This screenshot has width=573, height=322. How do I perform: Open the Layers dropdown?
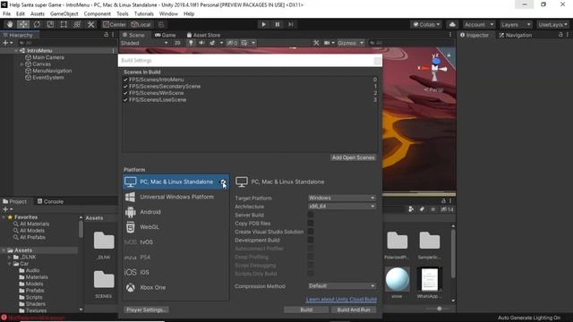(x=516, y=24)
